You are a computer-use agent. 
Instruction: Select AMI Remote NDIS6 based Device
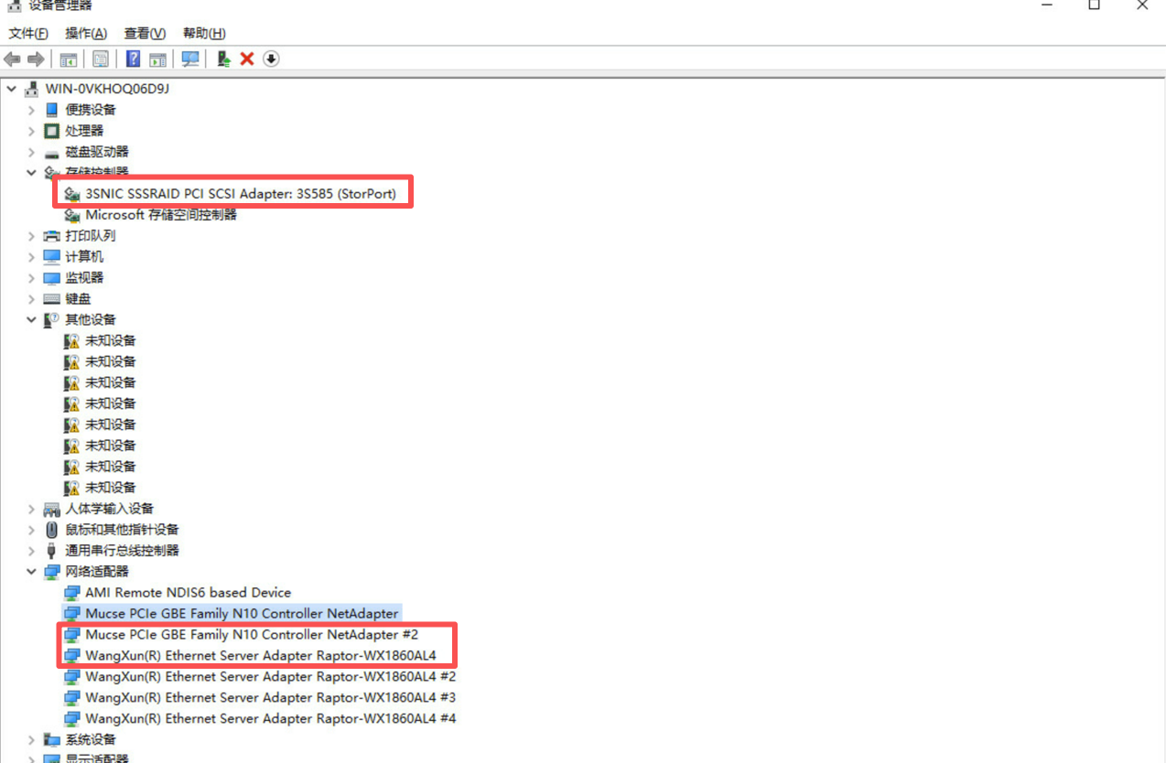tap(188, 593)
